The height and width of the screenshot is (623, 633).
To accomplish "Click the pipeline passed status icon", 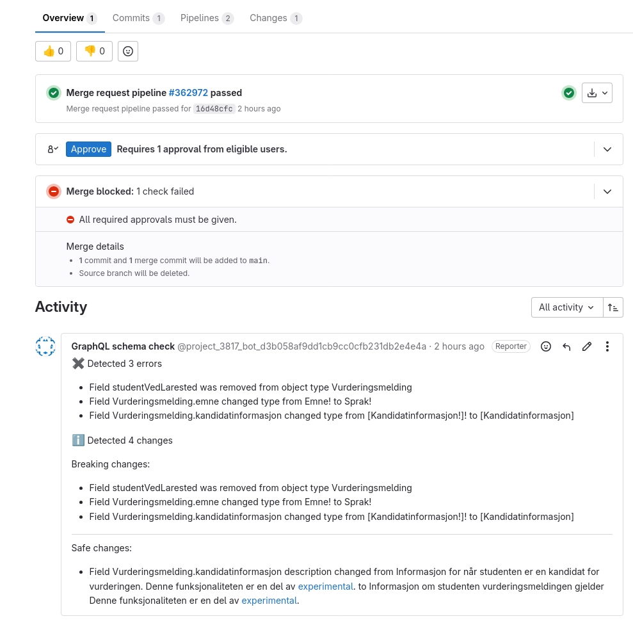I will coord(569,93).
